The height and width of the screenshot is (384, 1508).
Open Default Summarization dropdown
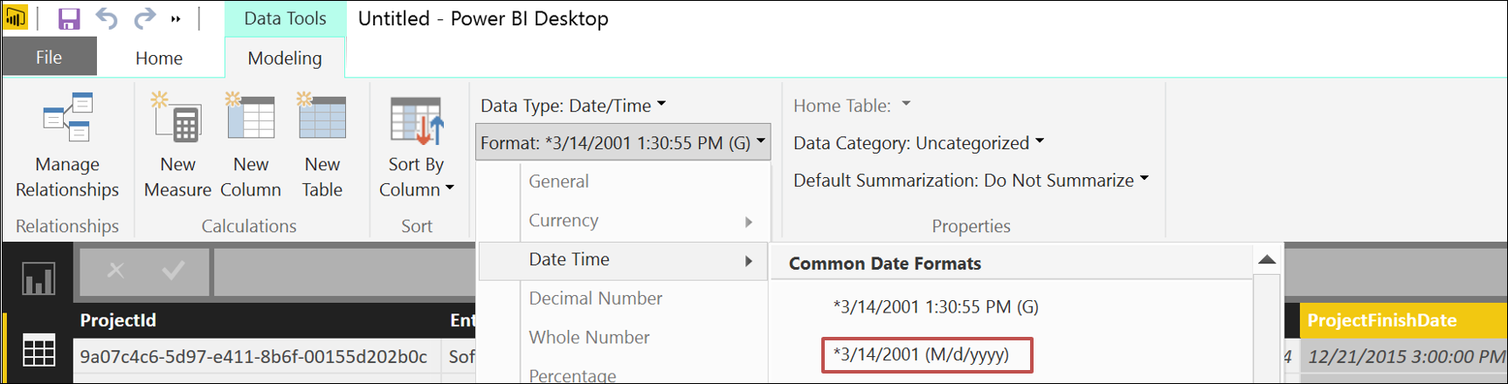pos(971,181)
